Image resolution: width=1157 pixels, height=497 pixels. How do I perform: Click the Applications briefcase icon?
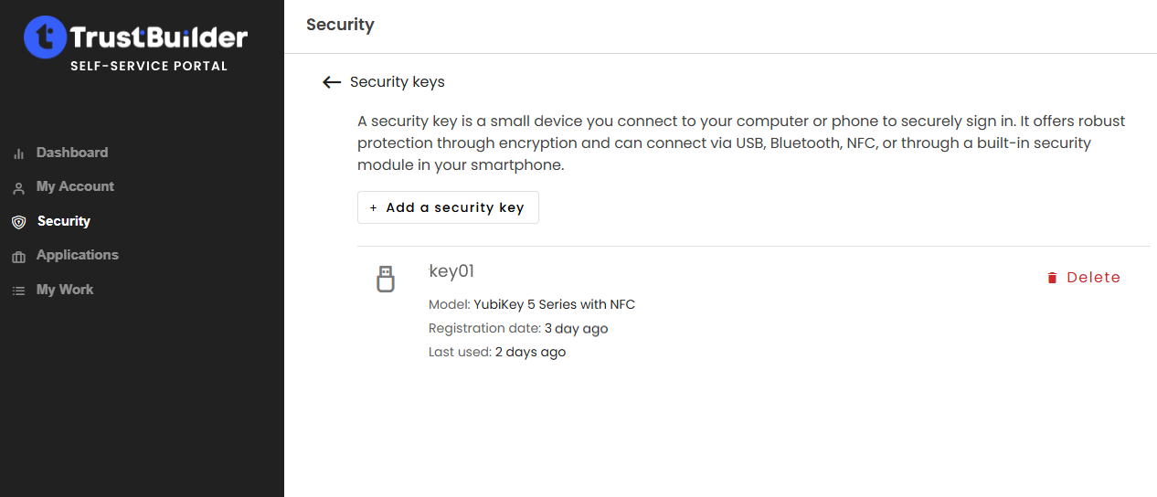tap(18, 257)
